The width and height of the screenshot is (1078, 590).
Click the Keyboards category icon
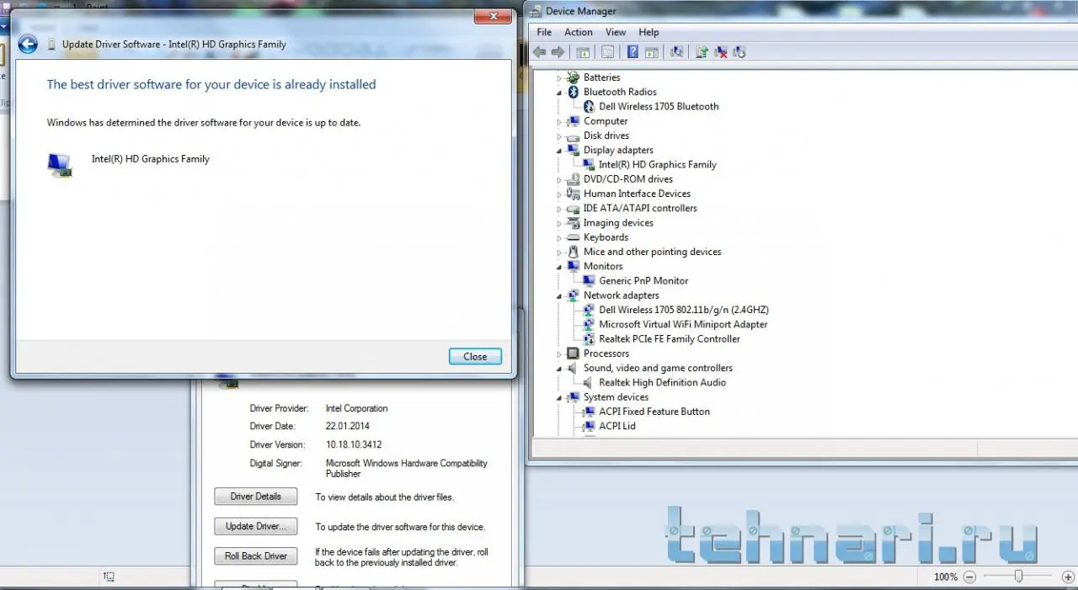pyautogui.click(x=574, y=237)
